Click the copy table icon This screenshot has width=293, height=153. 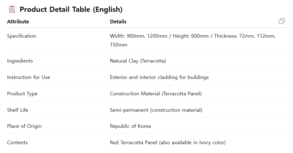click(281, 21)
